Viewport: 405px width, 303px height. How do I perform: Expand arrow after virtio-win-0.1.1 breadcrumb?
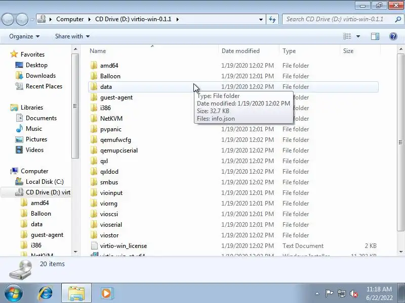(178, 19)
